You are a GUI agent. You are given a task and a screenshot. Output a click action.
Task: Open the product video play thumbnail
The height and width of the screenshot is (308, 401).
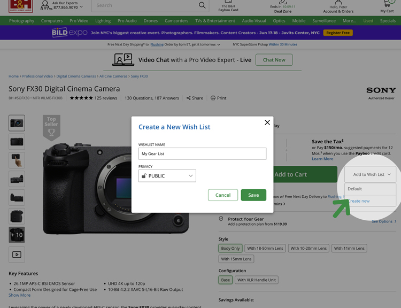tap(17, 255)
